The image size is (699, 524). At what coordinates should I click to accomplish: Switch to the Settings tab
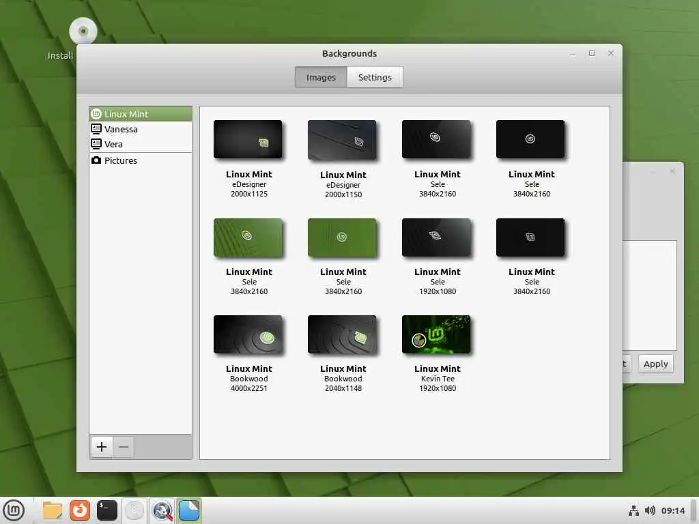tap(375, 77)
